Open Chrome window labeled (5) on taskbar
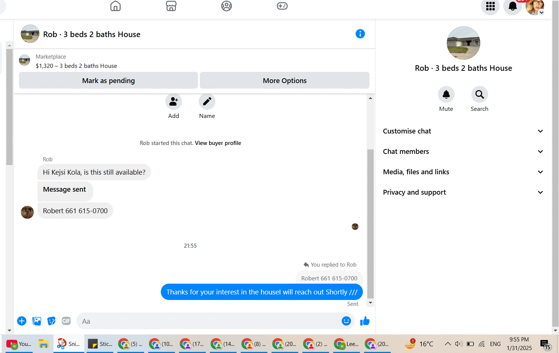 131,344
